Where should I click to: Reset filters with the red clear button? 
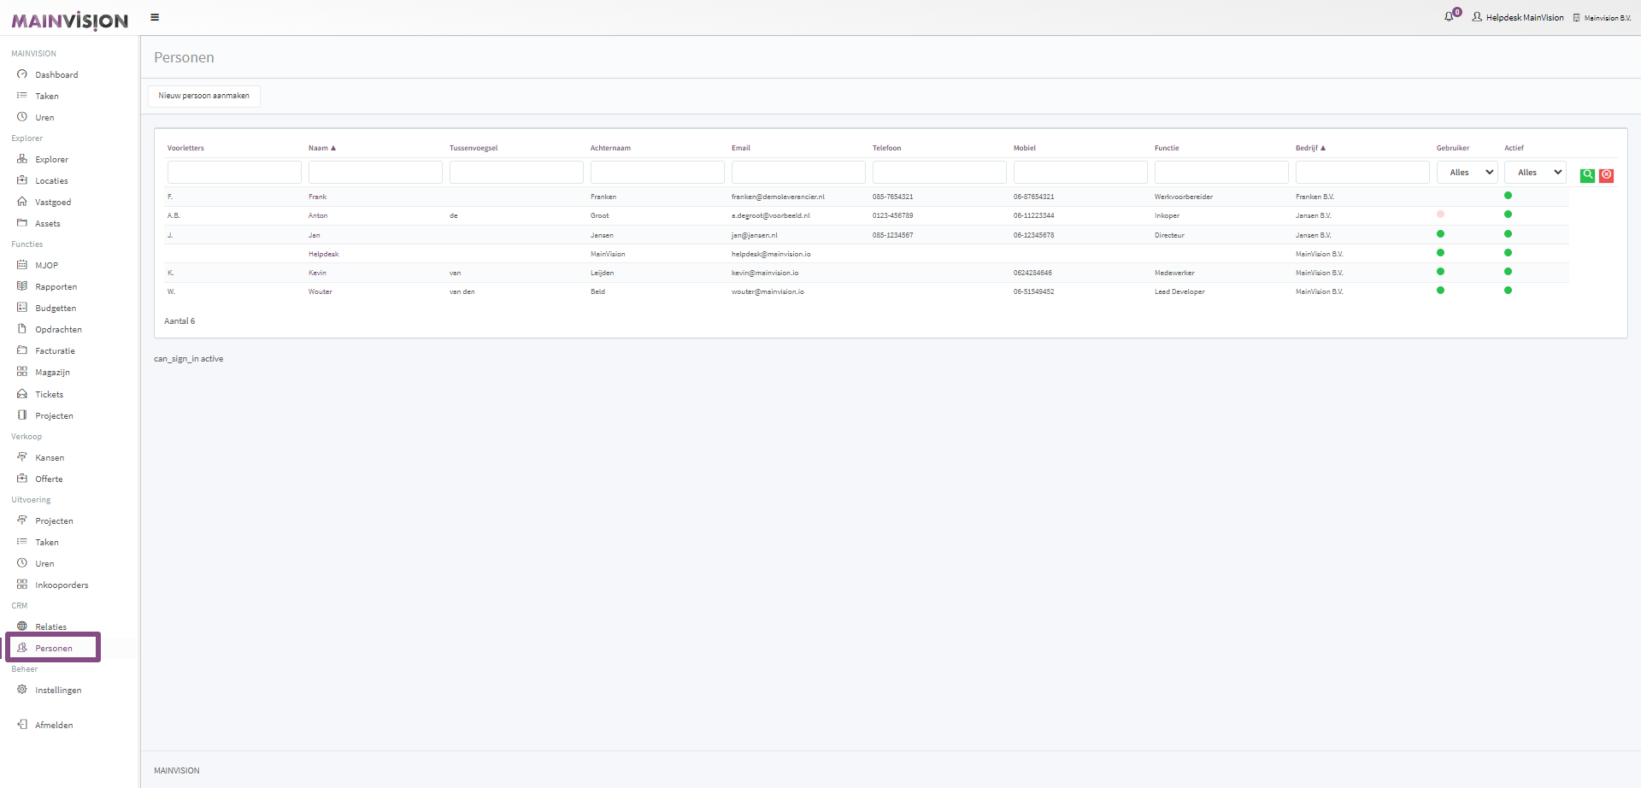coord(1607,174)
